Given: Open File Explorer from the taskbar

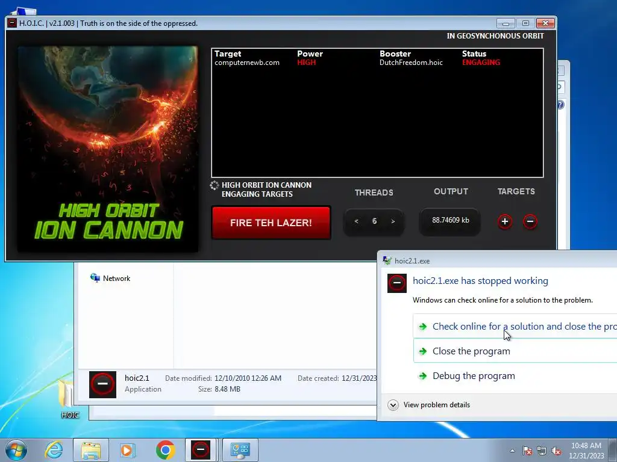Looking at the screenshot, I should pyautogui.click(x=91, y=450).
